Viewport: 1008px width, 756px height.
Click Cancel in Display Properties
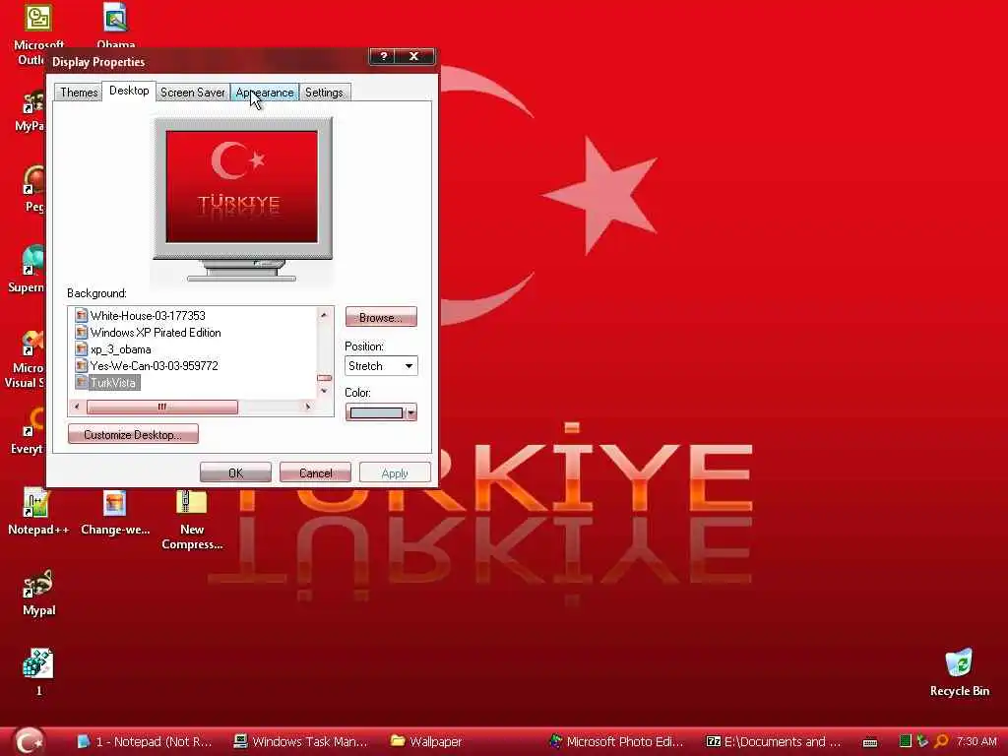(315, 472)
